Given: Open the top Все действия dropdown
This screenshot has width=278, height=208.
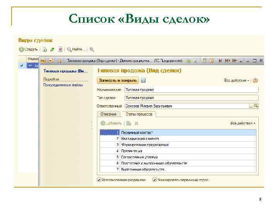Looking at the screenshot, I should pyautogui.click(x=237, y=81).
